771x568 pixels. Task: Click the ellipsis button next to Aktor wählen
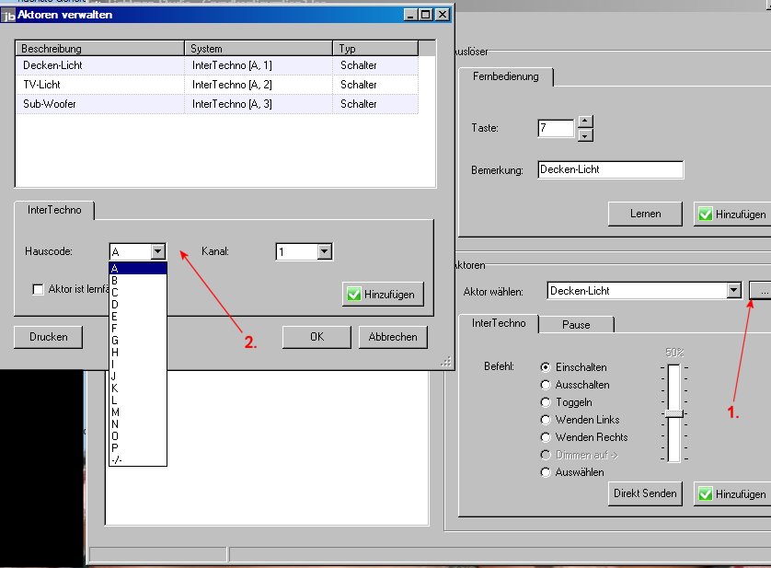click(x=761, y=291)
